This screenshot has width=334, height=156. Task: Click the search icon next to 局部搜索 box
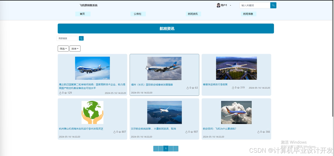(x=81, y=38)
